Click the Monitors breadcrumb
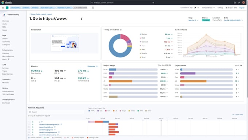The image size is (248, 140). (x=35, y=8)
